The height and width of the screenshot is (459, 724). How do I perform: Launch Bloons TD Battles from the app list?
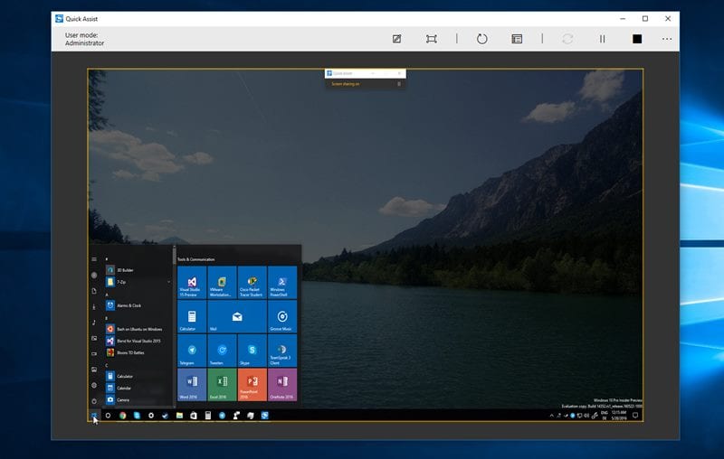coord(138,352)
